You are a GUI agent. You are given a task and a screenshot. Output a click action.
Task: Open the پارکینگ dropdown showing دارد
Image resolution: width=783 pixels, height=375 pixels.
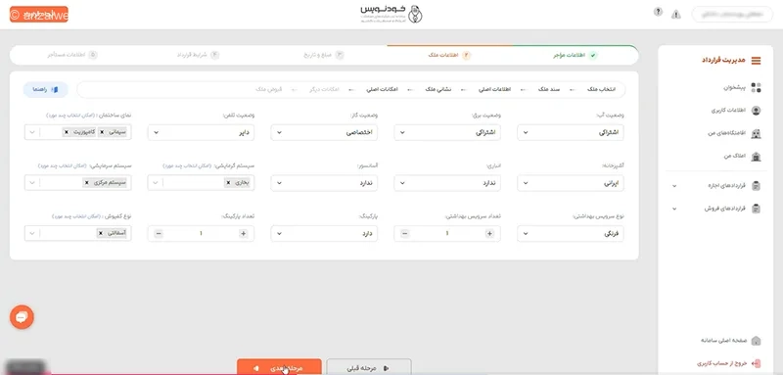[x=324, y=233]
